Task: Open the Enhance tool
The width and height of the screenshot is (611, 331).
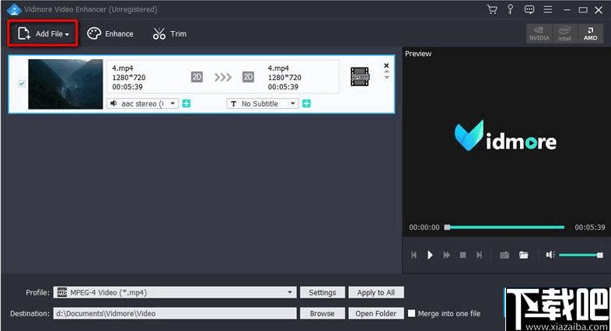Action: [110, 34]
